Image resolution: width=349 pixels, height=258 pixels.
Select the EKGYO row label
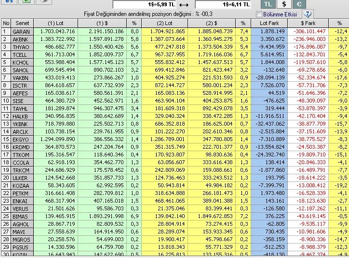[x=22, y=139]
